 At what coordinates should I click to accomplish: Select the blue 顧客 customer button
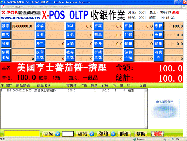pyautogui.click(x=6, y=35)
